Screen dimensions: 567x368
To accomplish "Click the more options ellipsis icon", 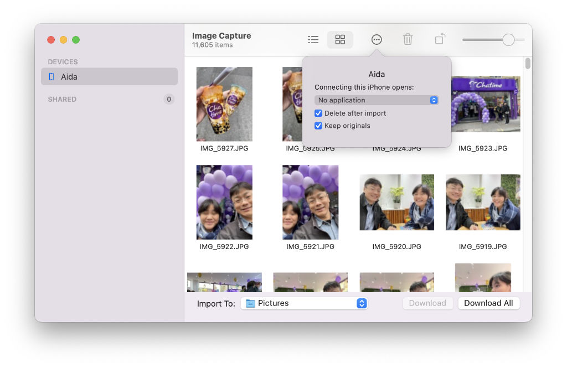I will click(377, 39).
